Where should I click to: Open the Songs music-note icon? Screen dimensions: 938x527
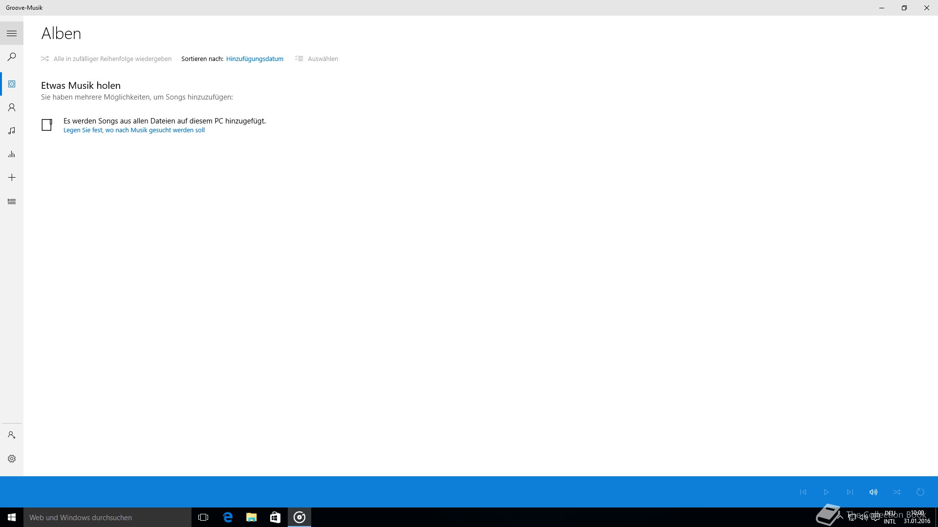[x=12, y=131]
